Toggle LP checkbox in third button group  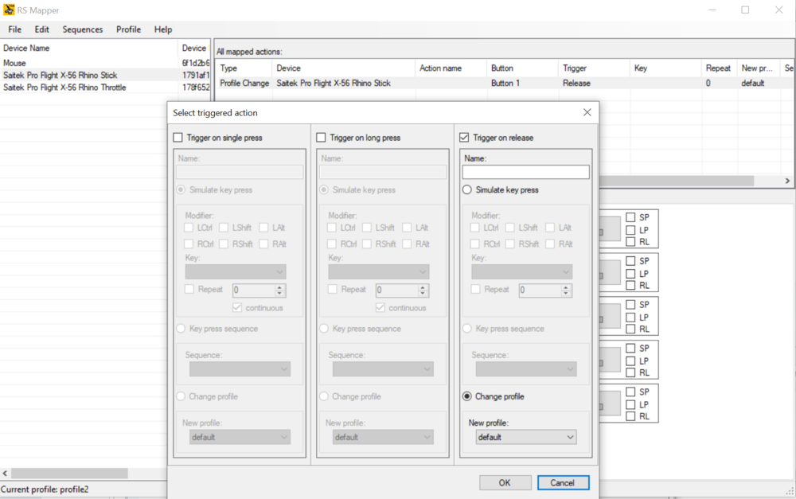coord(630,318)
